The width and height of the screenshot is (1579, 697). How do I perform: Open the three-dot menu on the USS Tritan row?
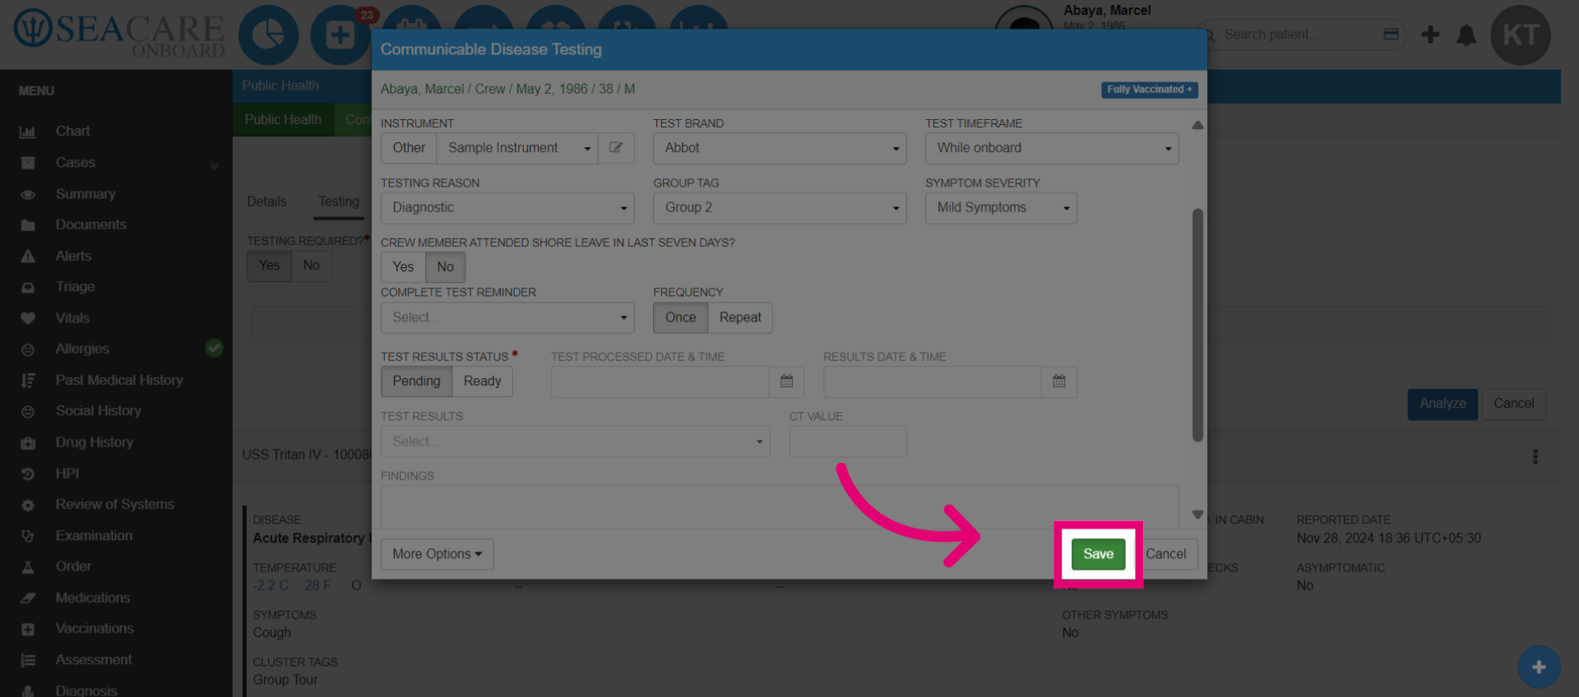(1535, 456)
